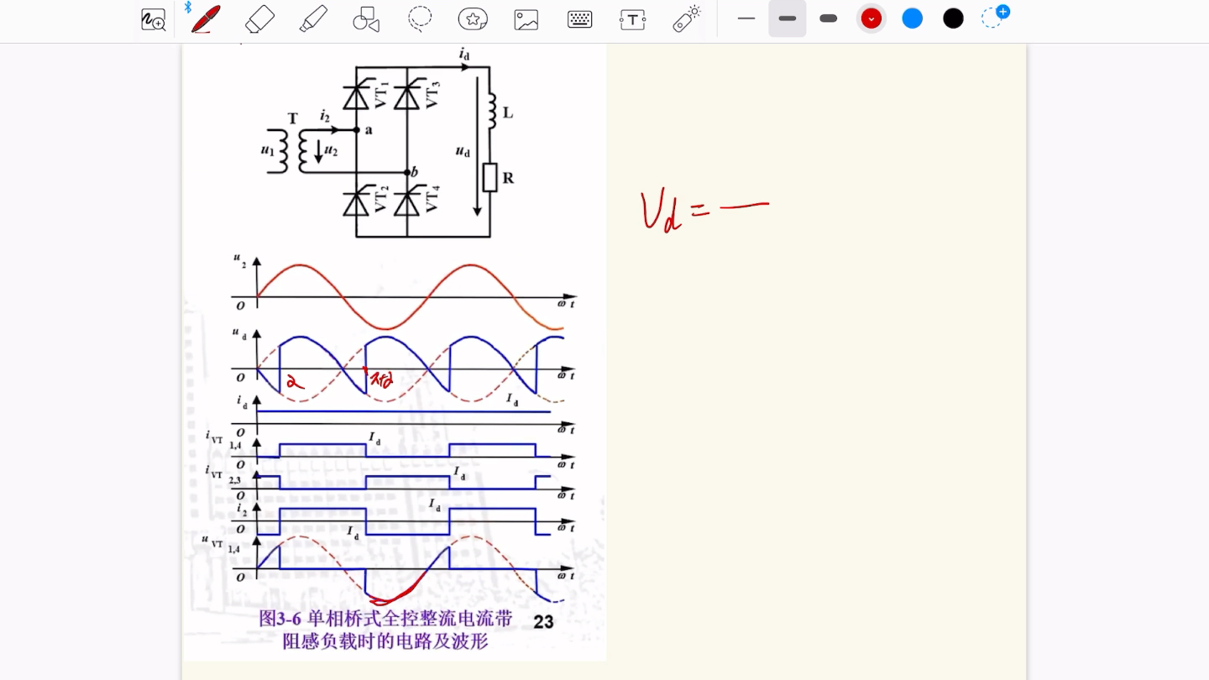Switch to the Keyboard typing tool
The height and width of the screenshot is (680, 1209).
click(579, 19)
